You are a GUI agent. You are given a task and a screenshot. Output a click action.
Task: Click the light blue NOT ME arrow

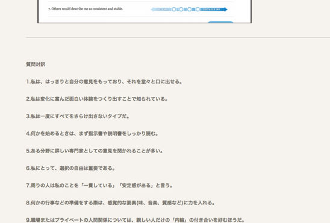[161, 9]
